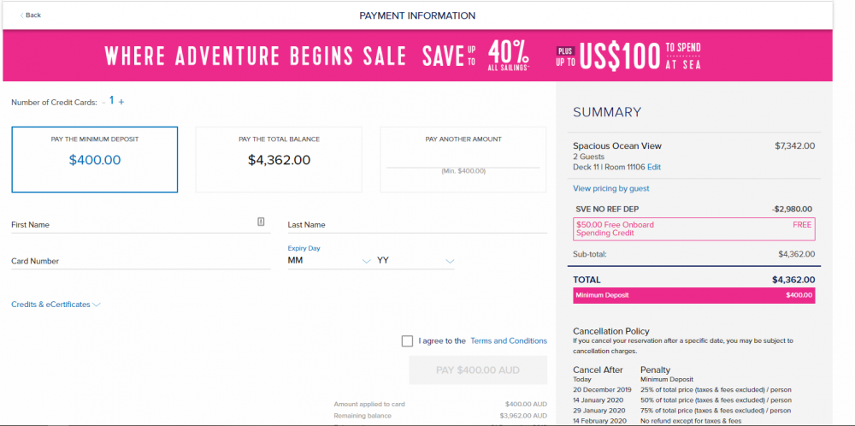Focus the First Name input field
The image size is (855, 426).
pyautogui.click(x=141, y=225)
